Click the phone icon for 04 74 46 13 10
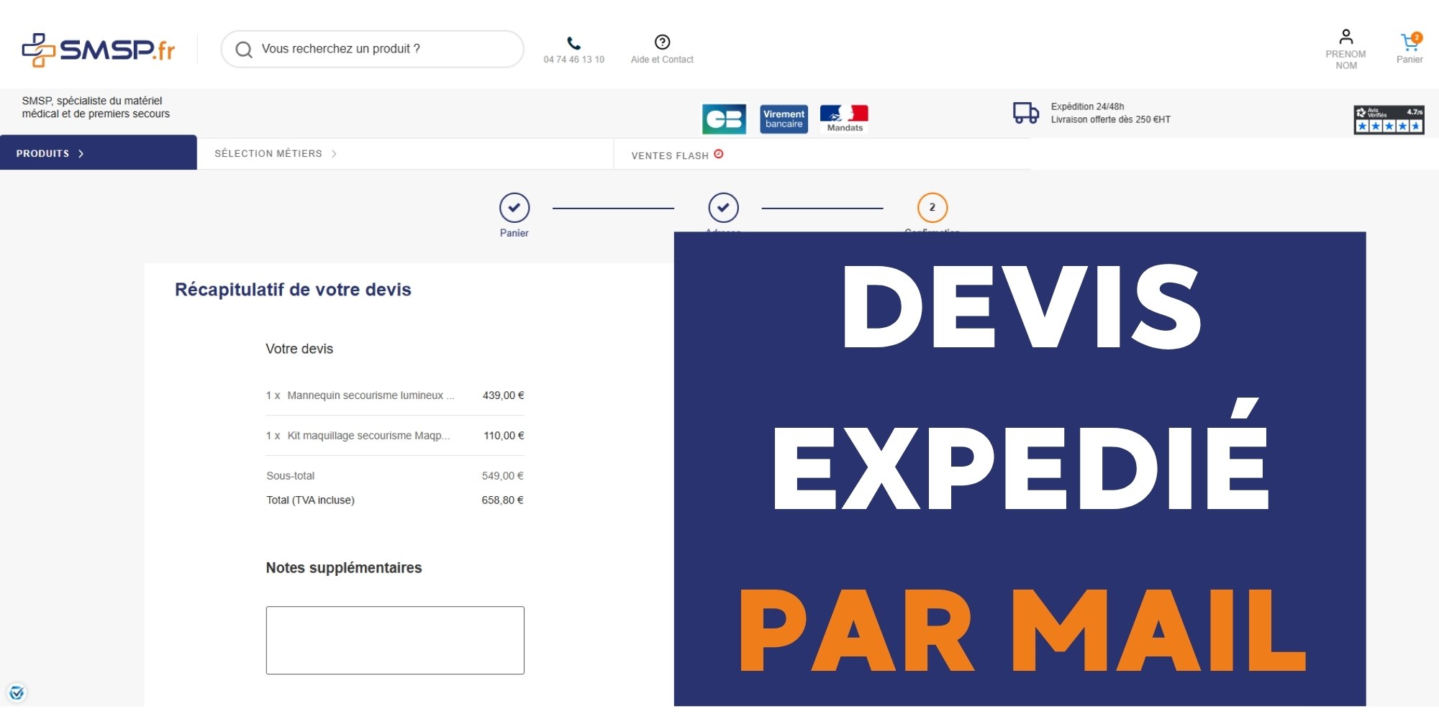Viewport: 1439px width, 719px height. [573, 43]
